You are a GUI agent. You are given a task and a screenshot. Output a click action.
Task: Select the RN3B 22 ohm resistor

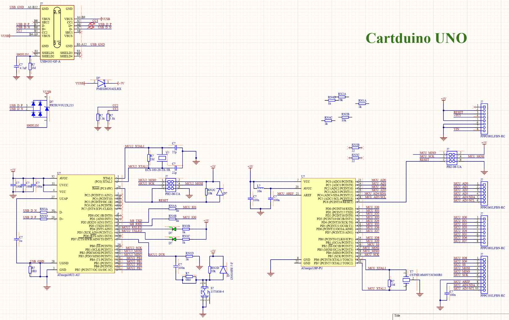pyautogui.click(x=355, y=148)
